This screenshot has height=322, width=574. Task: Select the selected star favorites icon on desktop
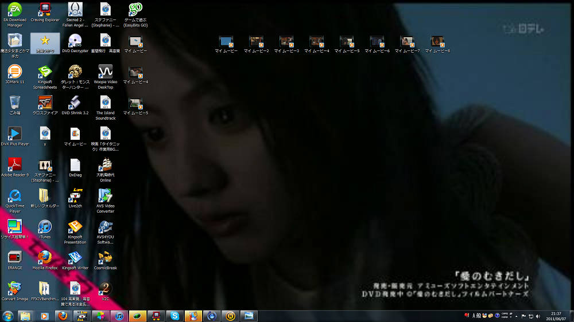[x=45, y=43]
